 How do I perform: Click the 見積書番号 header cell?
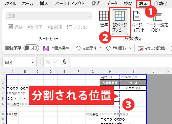(110, 83)
